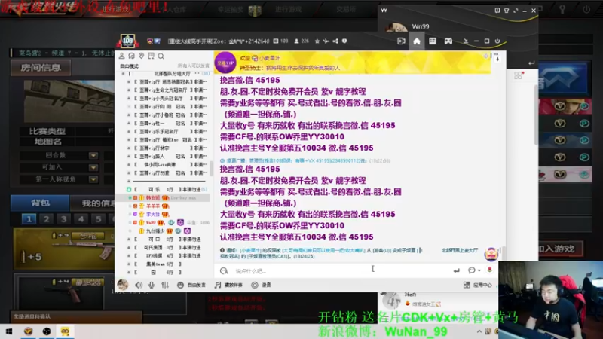Click the 播放伴奏 play accompaniment label
The image size is (603, 339).
click(234, 285)
